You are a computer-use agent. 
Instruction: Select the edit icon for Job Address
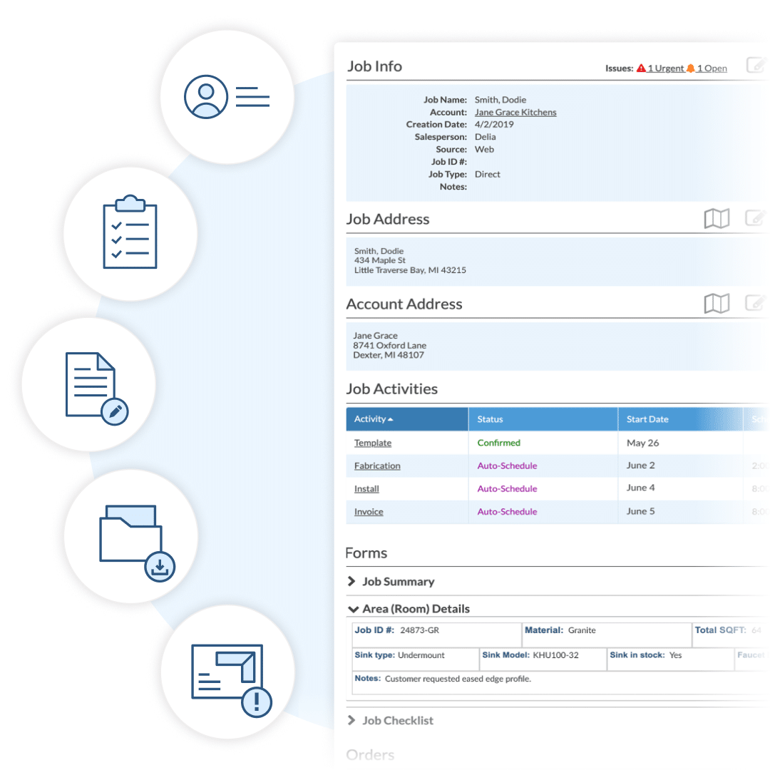[x=757, y=219]
